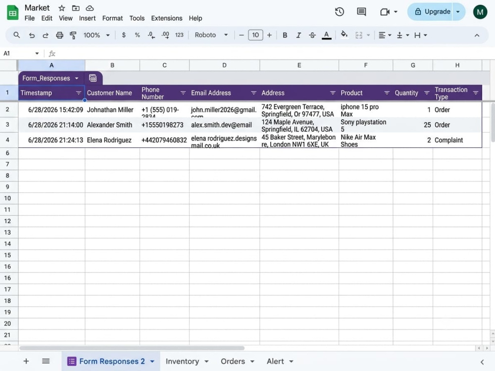Select the Complaint cell
Screen dimensions: 495x371
click(x=457, y=140)
